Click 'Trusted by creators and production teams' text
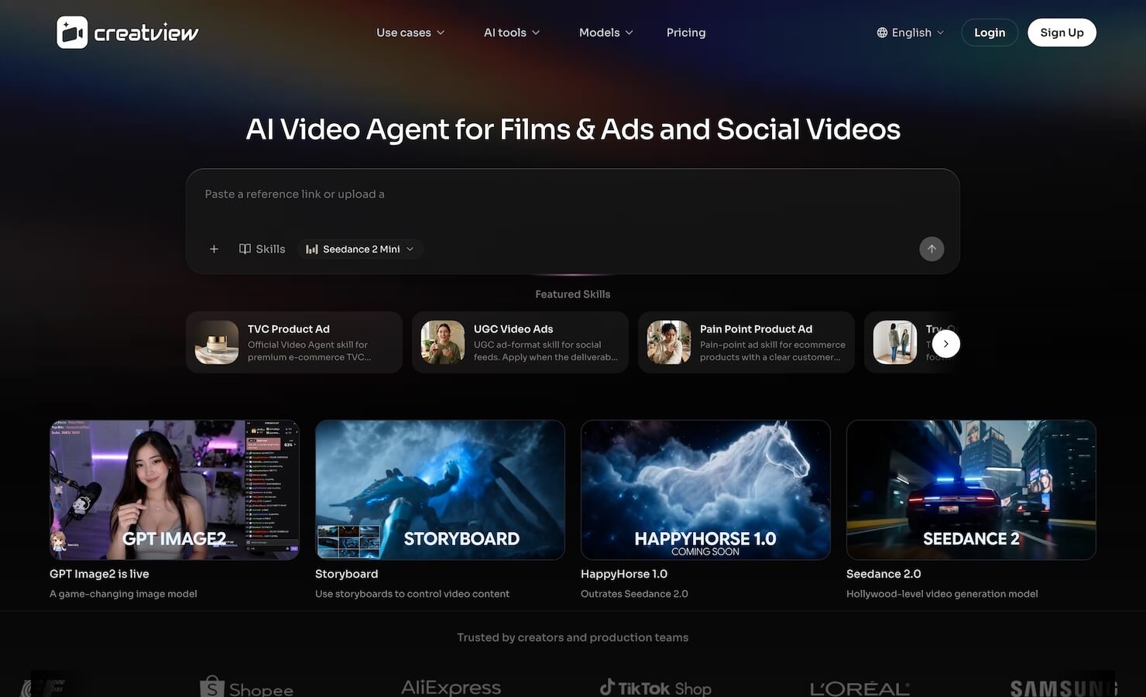Screen dimensions: 1146x697 point(573,637)
